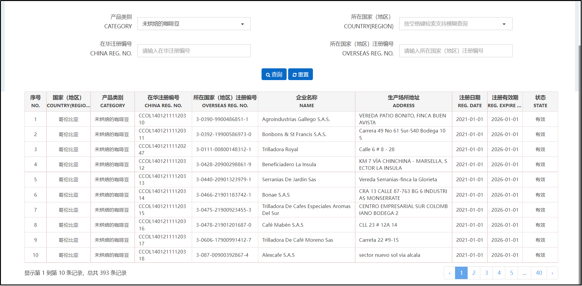Click the 状态 STATE column header
The image size is (582, 286).
(540, 101)
